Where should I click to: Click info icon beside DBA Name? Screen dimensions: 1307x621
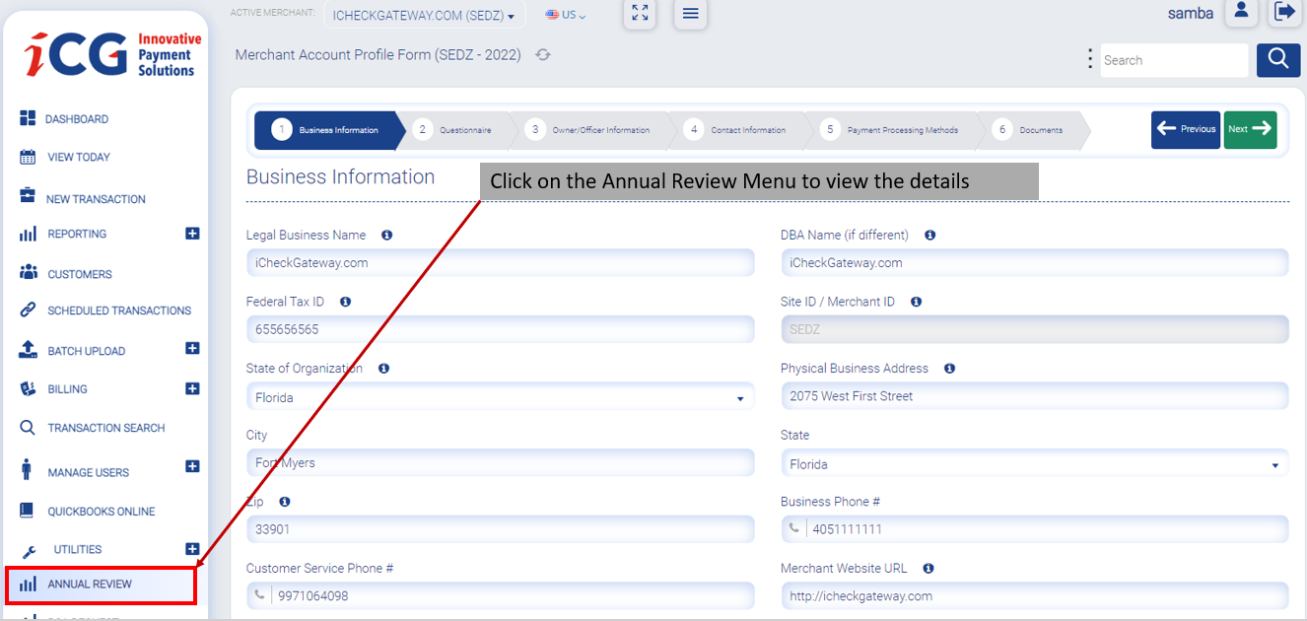[x=929, y=236]
